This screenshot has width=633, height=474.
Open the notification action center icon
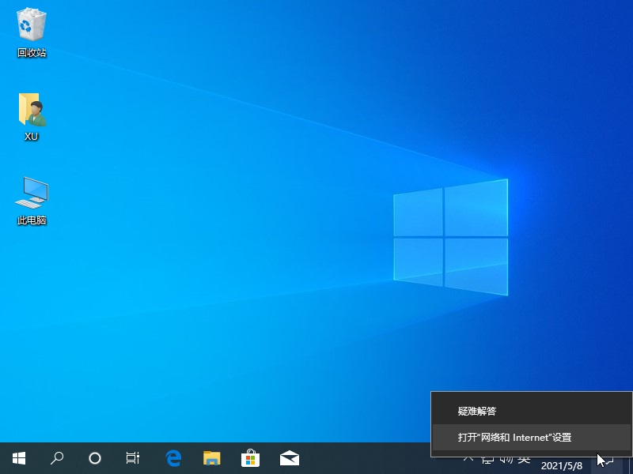pos(609,458)
